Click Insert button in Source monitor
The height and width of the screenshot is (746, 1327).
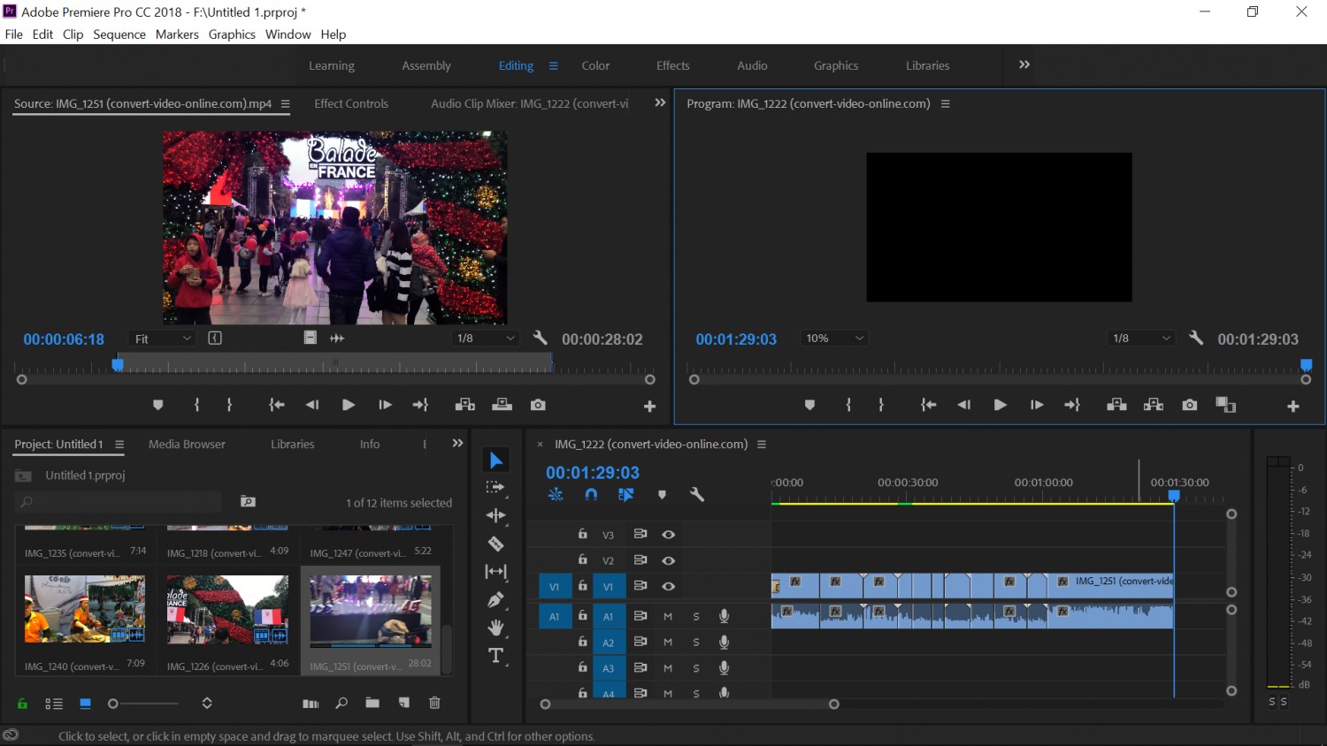click(x=465, y=405)
